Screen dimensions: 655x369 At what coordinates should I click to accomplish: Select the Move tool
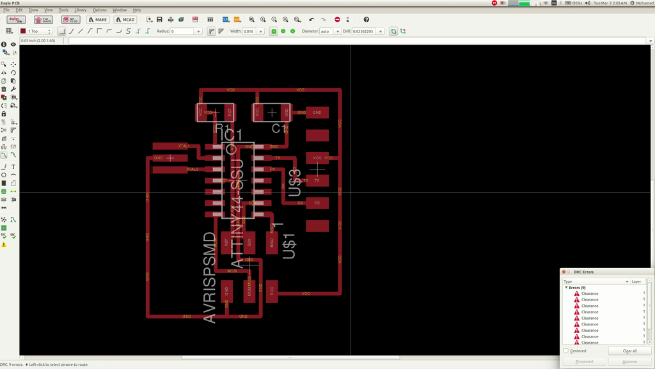pos(13,65)
